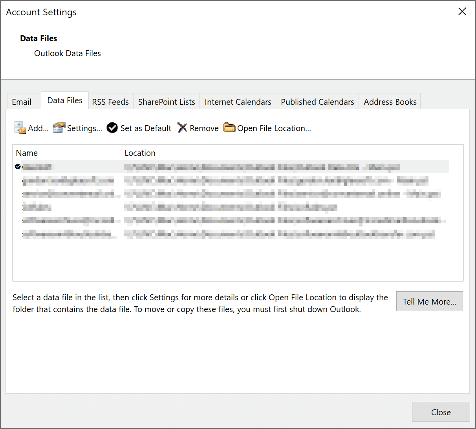Image resolution: width=476 pixels, height=429 pixels.
Task: Select the third data file row
Action: (x=231, y=194)
